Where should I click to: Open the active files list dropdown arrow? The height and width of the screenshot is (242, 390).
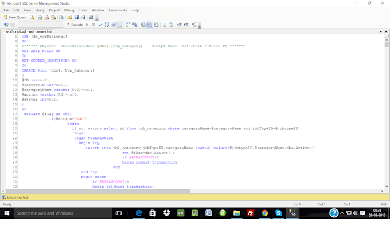(381, 32)
